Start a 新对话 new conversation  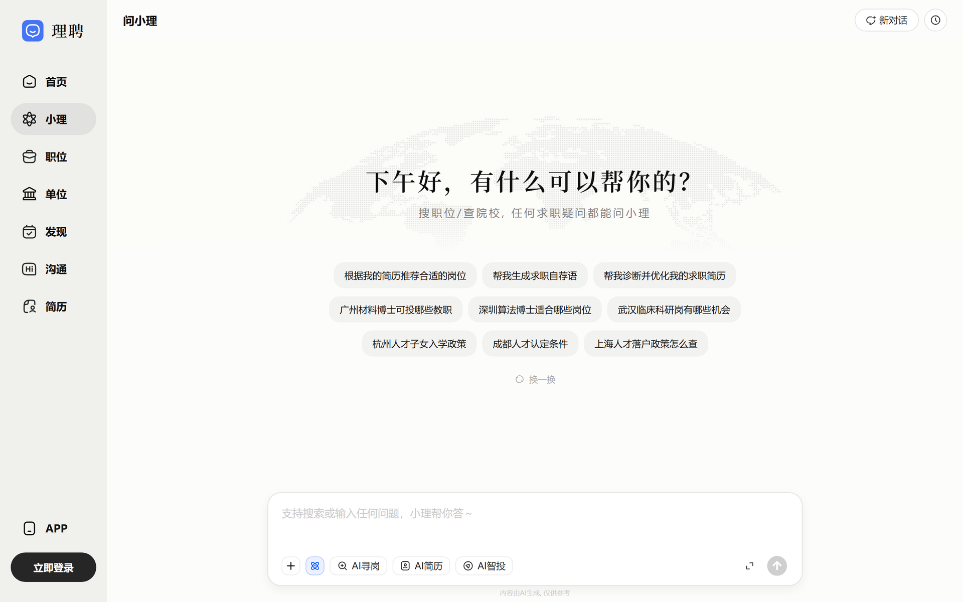click(886, 21)
